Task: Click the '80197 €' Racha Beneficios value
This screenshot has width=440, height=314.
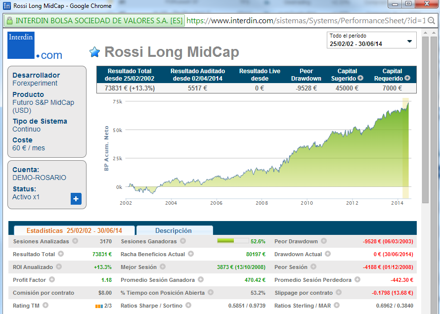Action: click(x=256, y=254)
